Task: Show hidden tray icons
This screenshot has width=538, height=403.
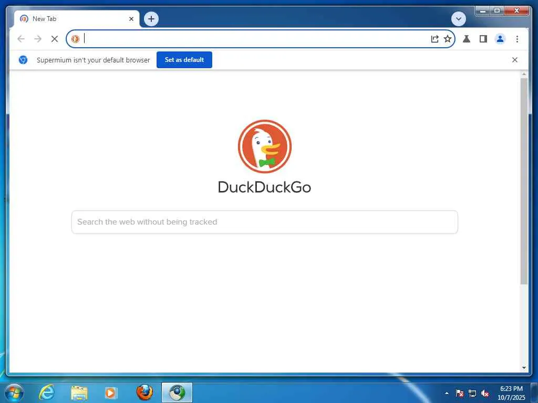Action: tap(447, 393)
